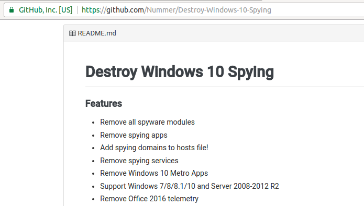Click the Destroy Windows 10 Spying heading
This screenshot has width=364, height=206.
(x=180, y=72)
